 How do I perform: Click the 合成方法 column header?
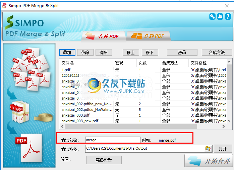point(174,63)
